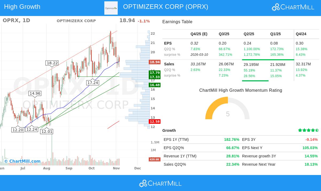Image resolution: width=321 pixels, height=191 pixels.
Task: Click the ChartMill gear logo in header
Action: (x=275, y=7)
